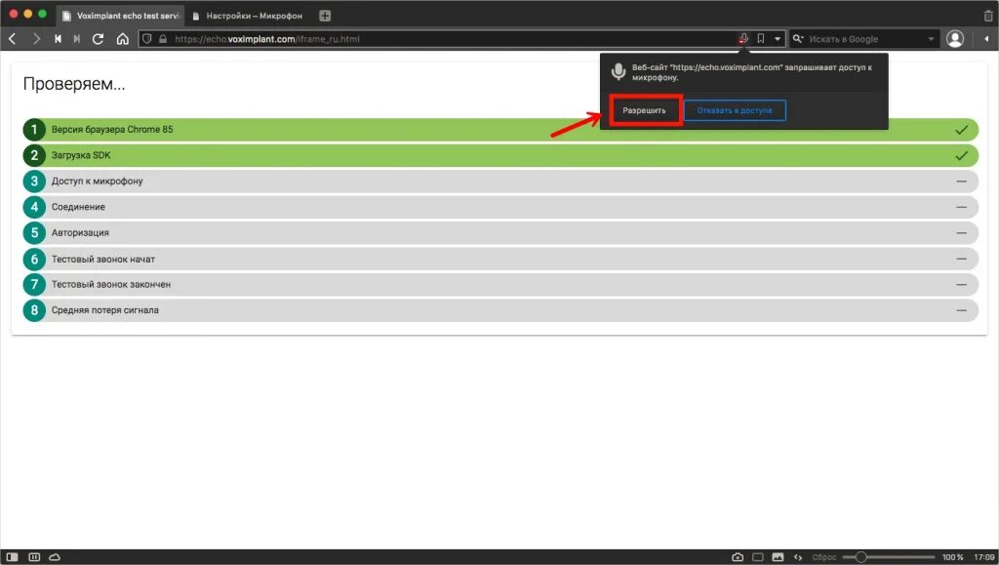The width and height of the screenshot is (999, 565).
Task: Reset zoom with Сброс button
Action: (x=823, y=557)
